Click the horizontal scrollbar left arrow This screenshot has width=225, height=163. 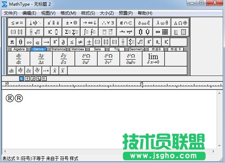click(x=5, y=151)
